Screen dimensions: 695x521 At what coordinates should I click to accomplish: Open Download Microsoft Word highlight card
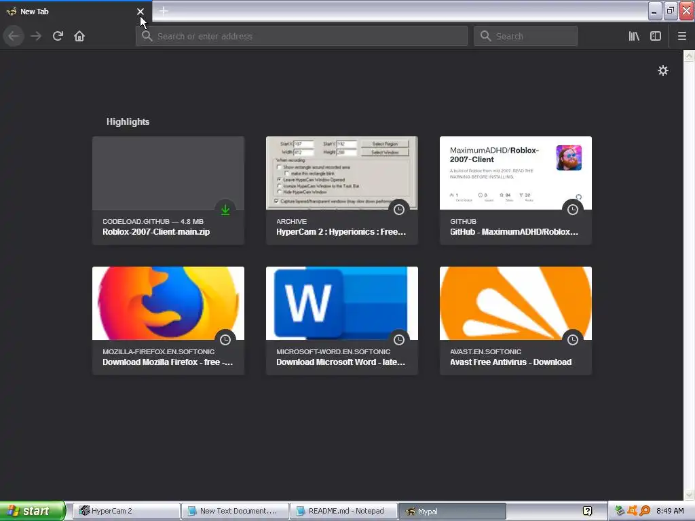click(342, 321)
